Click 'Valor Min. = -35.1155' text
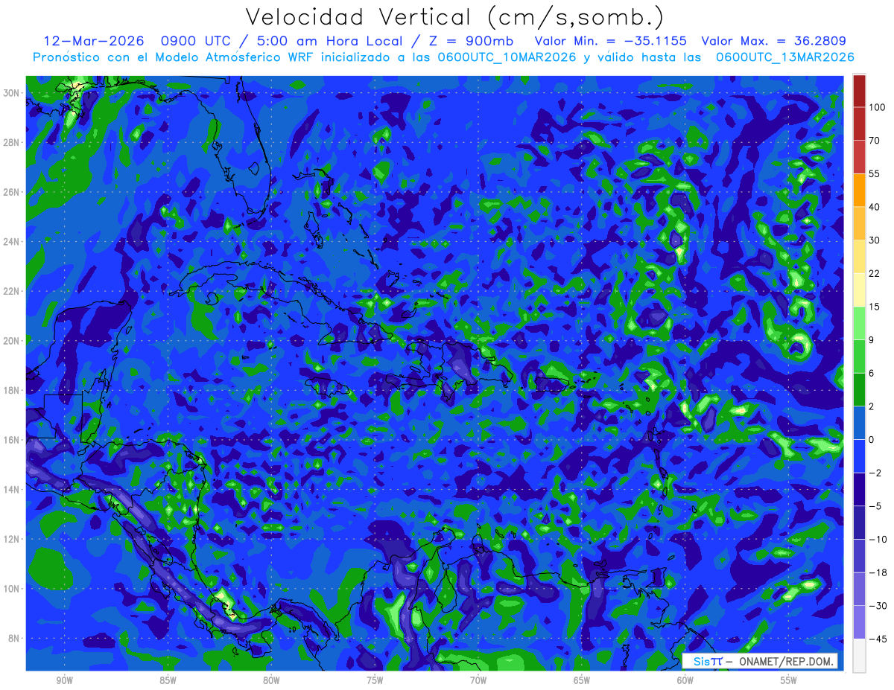Image resolution: width=894 pixels, height=690 pixels. point(611,40)
